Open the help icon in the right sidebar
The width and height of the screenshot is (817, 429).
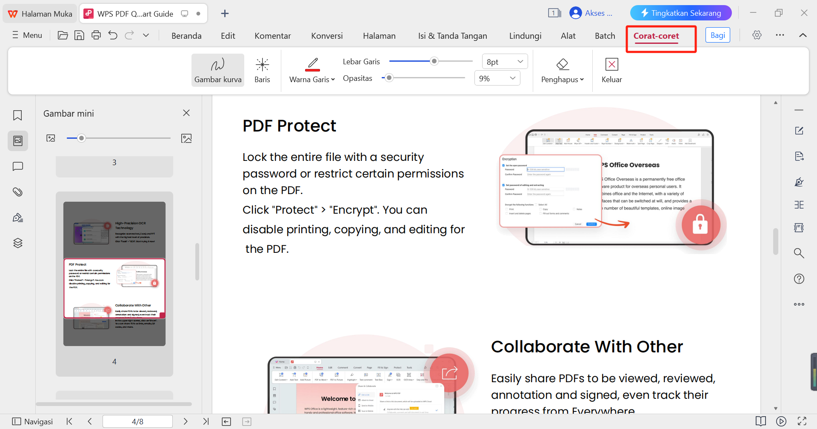(x=799, y=278)
